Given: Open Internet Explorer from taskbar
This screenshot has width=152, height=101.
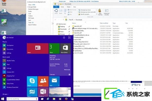Looking at the screenshot, I should pos(48,99).
